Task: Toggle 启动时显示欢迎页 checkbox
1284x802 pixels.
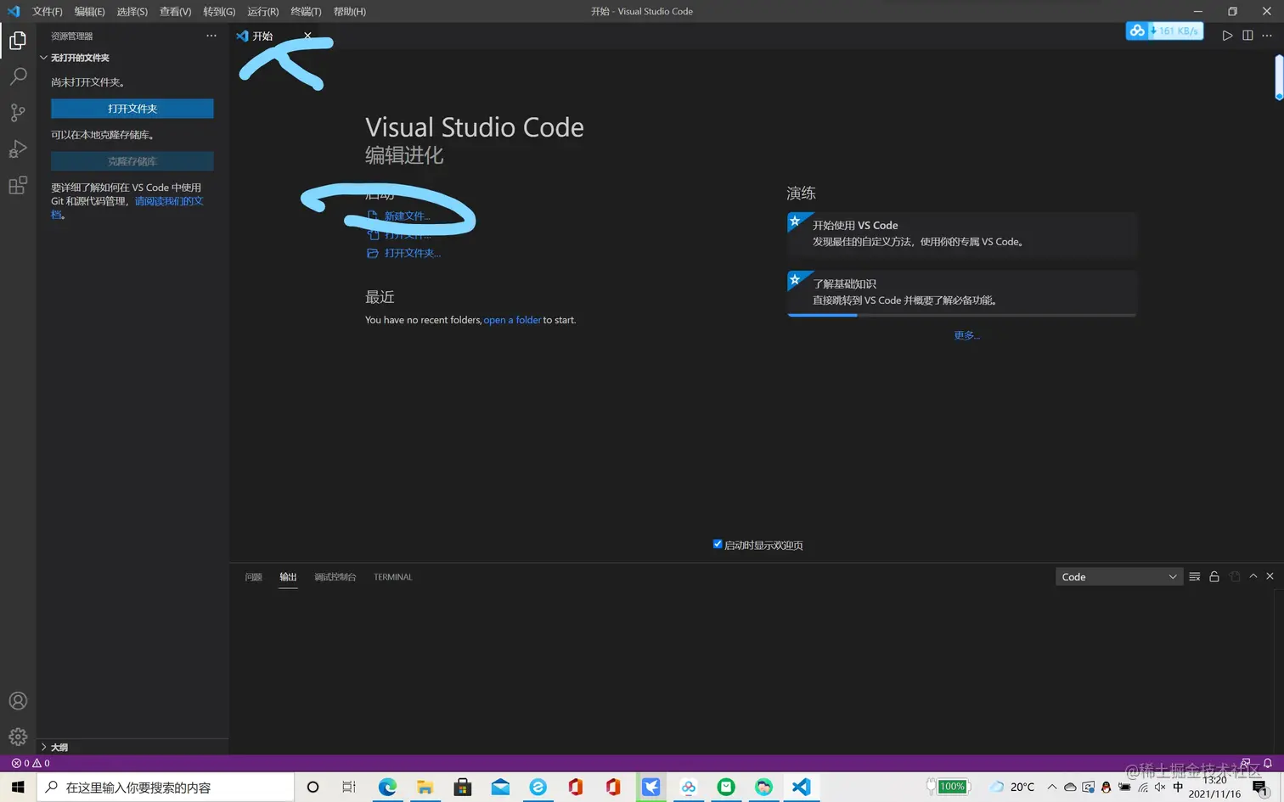Action: [718, 544]
